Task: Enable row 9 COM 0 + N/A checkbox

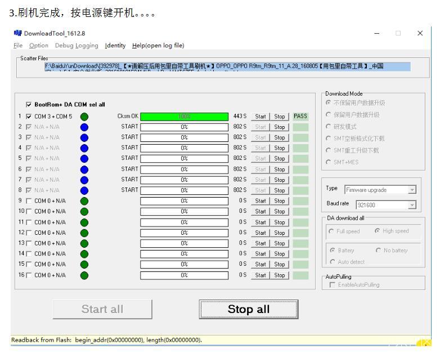Action: tap(29, 201)
